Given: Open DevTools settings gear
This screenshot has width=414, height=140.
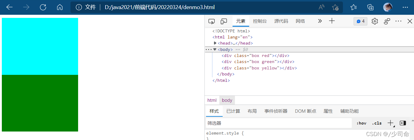Looking at the screenshot, I should coord(375,21).
